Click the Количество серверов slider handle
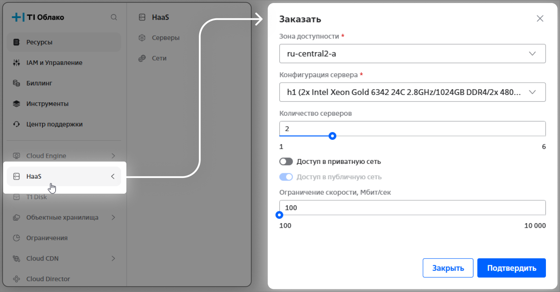Image resolution: width=560 pixels, height=292 pixels. [332, 136]
